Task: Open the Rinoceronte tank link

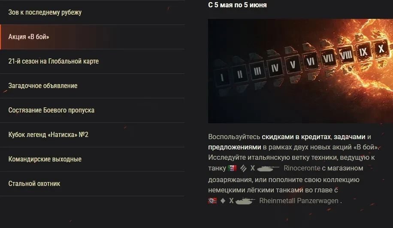Action: pos(302,168)
